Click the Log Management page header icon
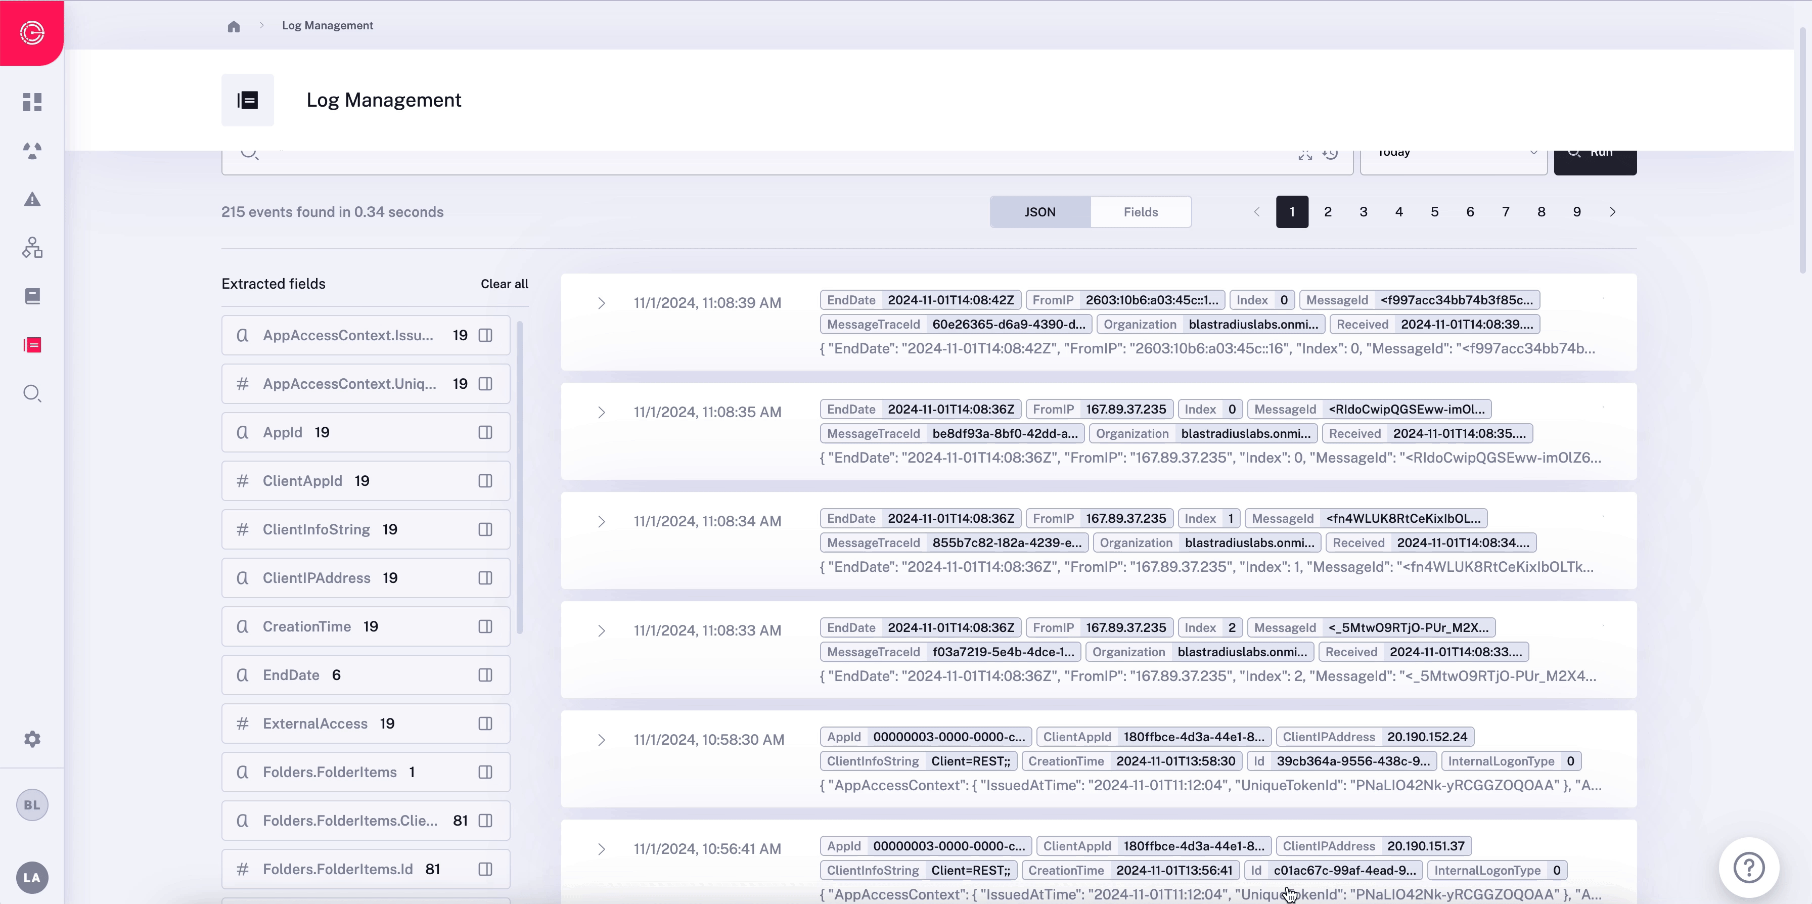 (x=248, y=100)
